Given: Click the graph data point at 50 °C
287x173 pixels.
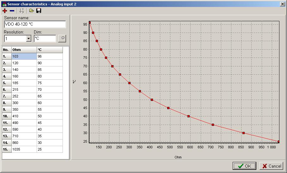Looking at the screenshot, I should (152, 100).
